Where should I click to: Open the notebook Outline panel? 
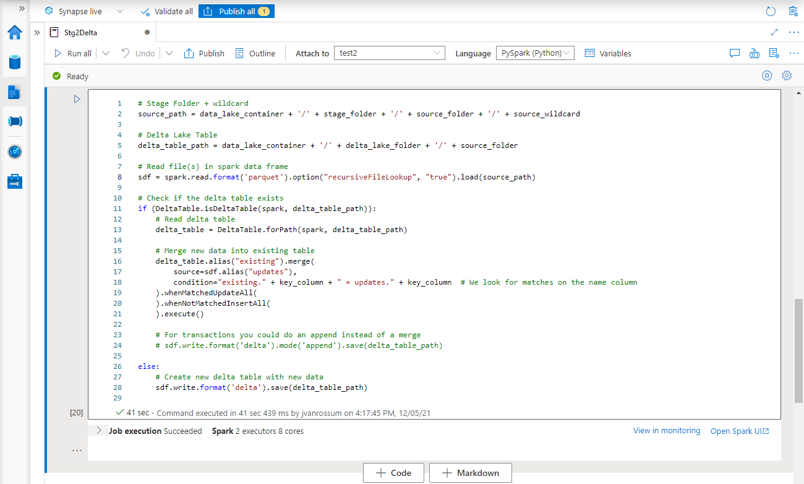click(x=255, y=53)
